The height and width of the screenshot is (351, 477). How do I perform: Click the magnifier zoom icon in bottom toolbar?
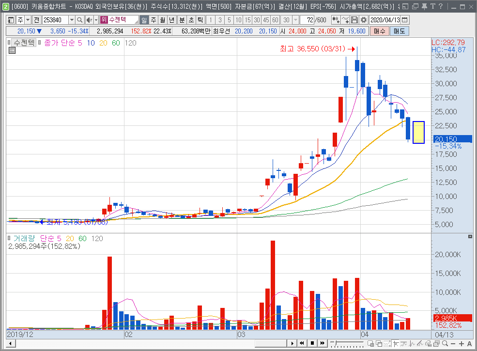tap(445, 344)
